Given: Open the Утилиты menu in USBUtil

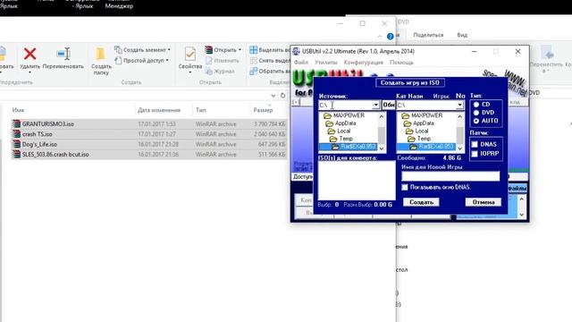Looking at the screenshot, I should click(326, 63).
